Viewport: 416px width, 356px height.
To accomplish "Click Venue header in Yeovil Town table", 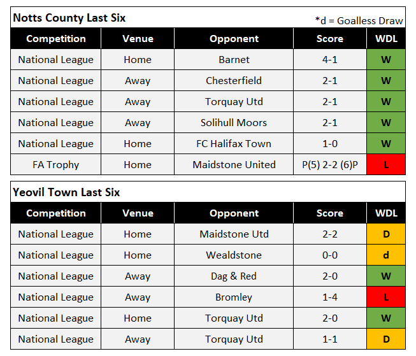I will [x=138, y=213].
